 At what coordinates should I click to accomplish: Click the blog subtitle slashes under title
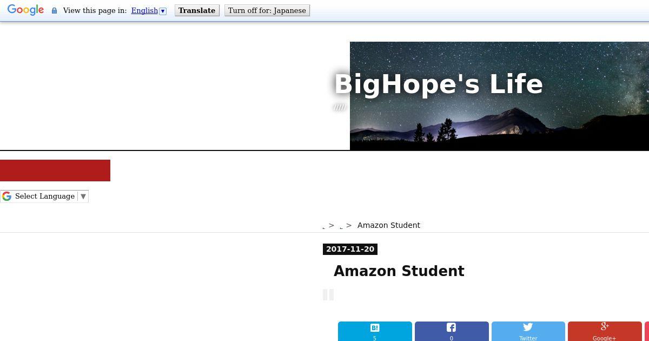coord(340,107)
